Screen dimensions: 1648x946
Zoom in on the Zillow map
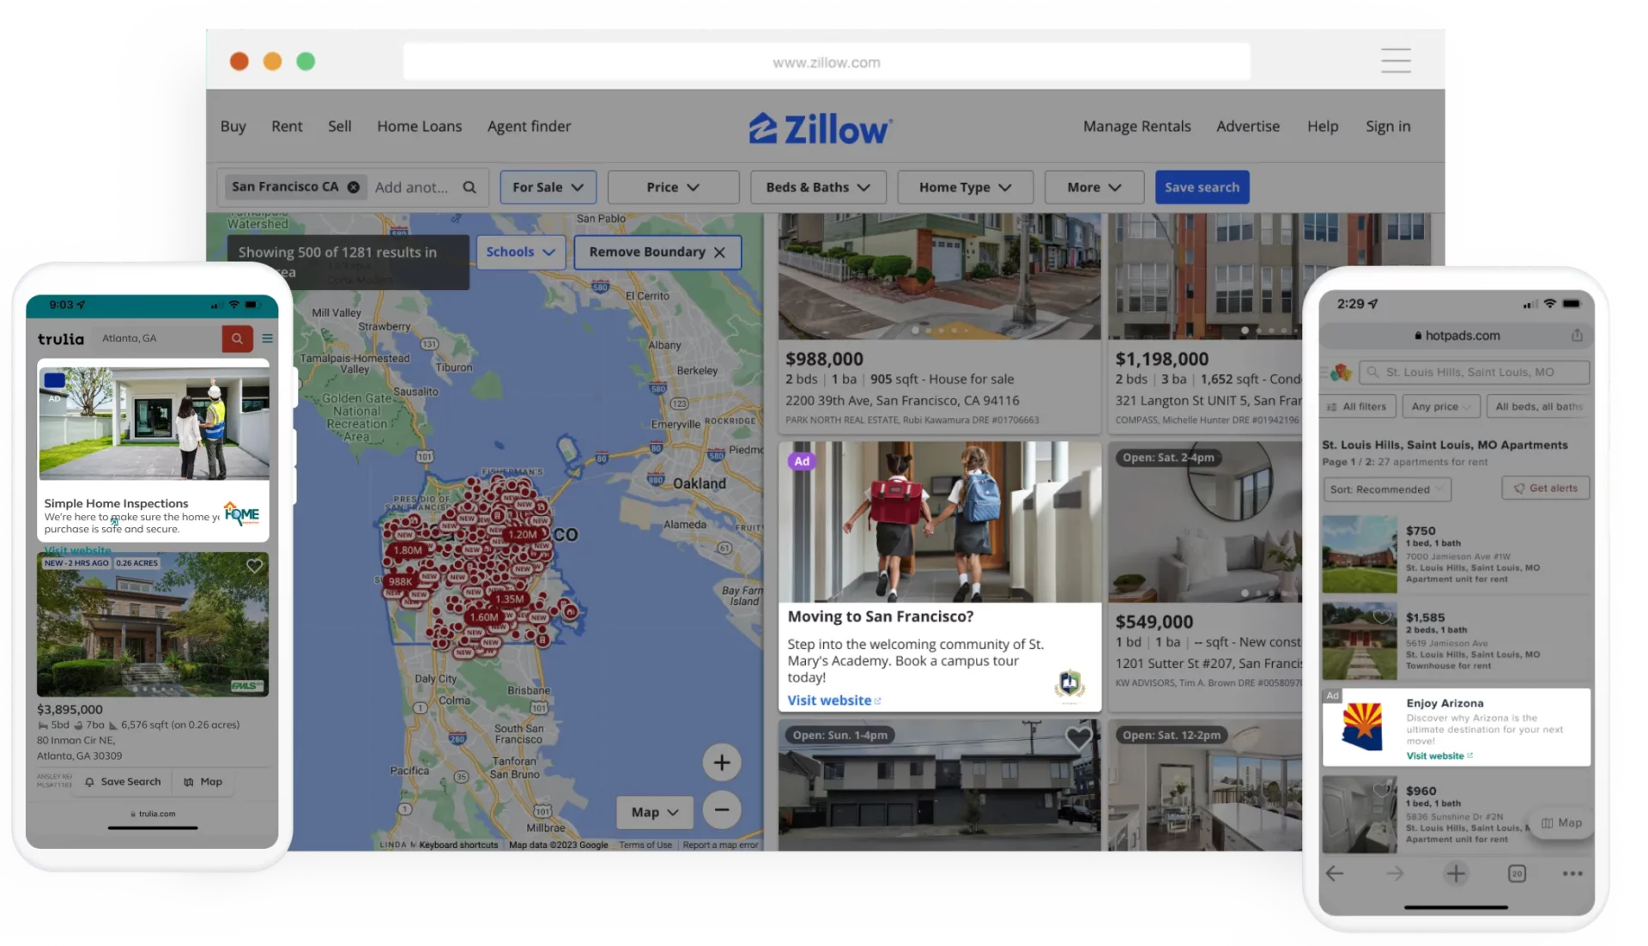click(722, 762)
